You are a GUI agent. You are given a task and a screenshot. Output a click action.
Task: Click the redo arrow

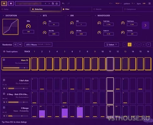pos(69,3)
